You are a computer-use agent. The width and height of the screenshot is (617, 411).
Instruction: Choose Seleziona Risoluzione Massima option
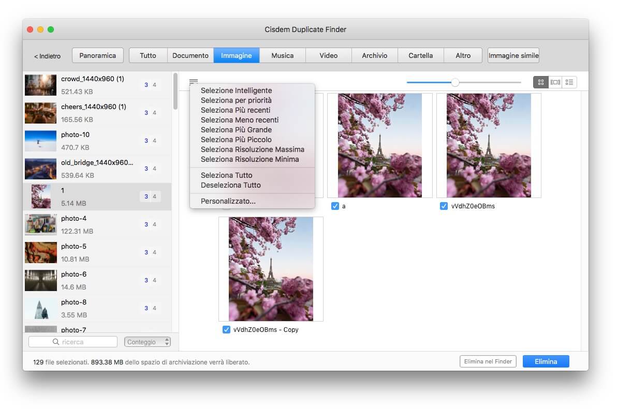(x=252, y=149)
